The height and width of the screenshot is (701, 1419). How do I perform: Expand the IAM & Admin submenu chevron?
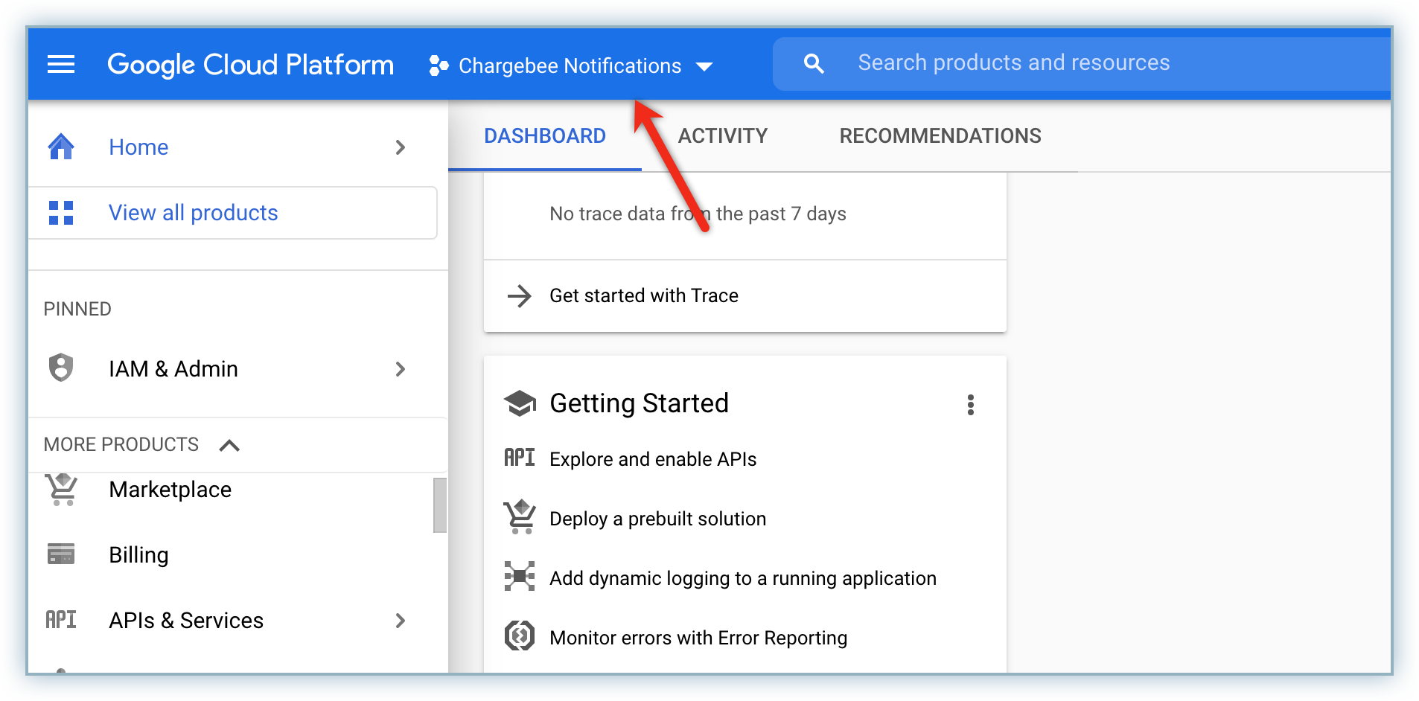click(x=401, y=369)
